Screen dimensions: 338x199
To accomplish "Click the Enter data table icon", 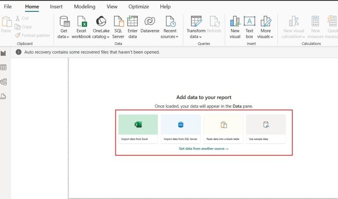I will 132,21.
